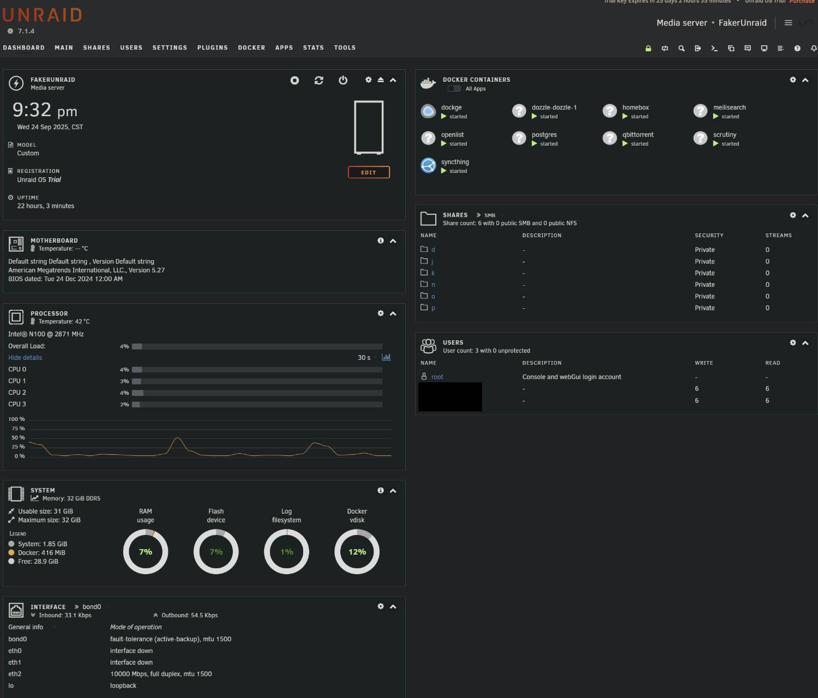Open share d link

pos(433,250)
